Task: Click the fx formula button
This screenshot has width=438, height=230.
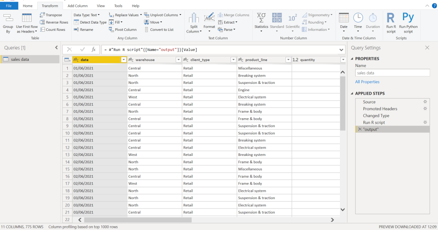Action: tap(93, 49)
